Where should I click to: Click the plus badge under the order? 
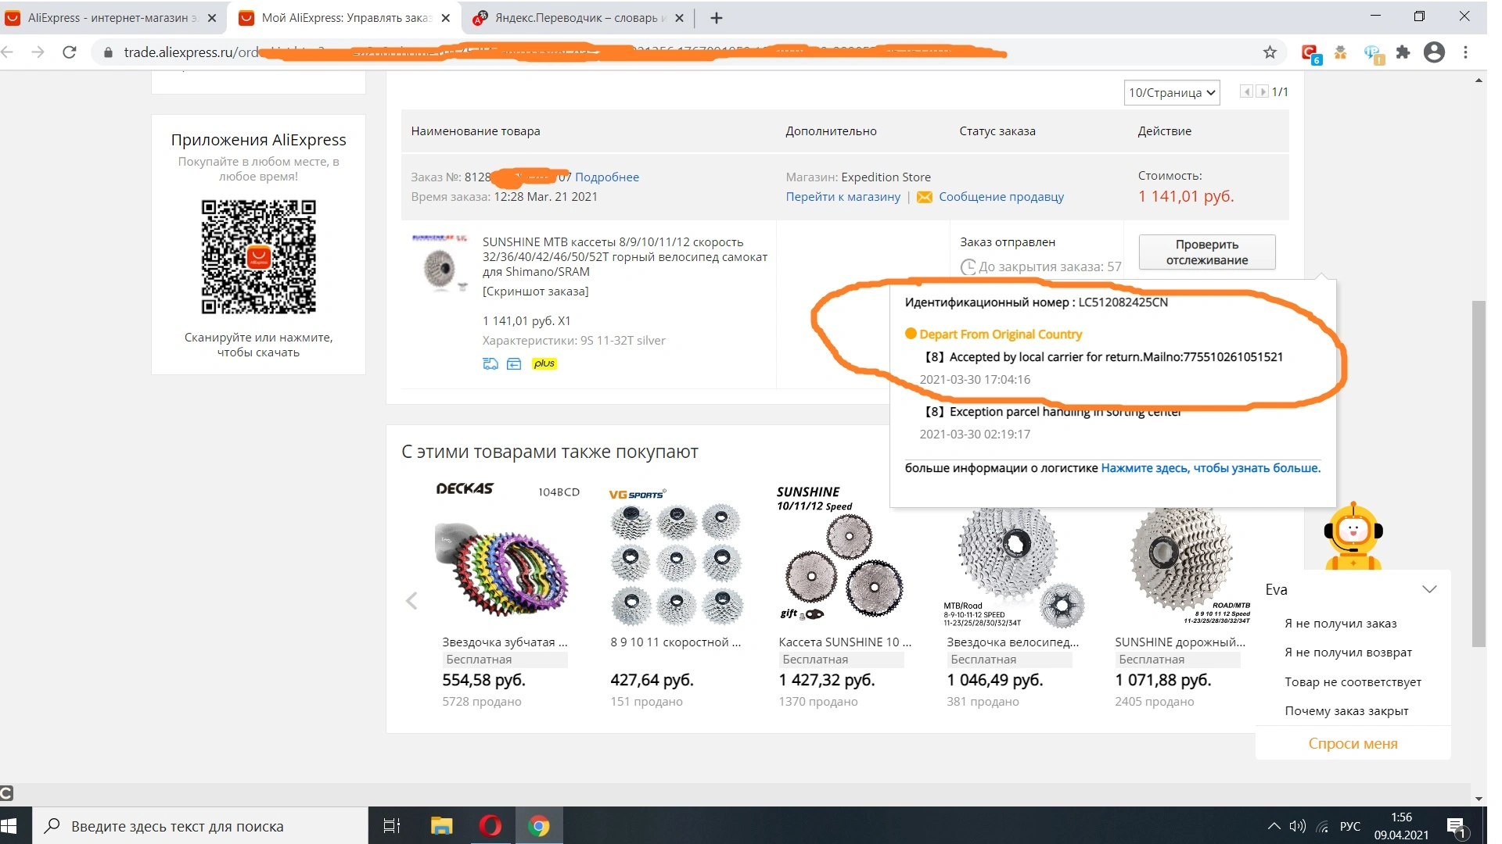pos(544,363)
